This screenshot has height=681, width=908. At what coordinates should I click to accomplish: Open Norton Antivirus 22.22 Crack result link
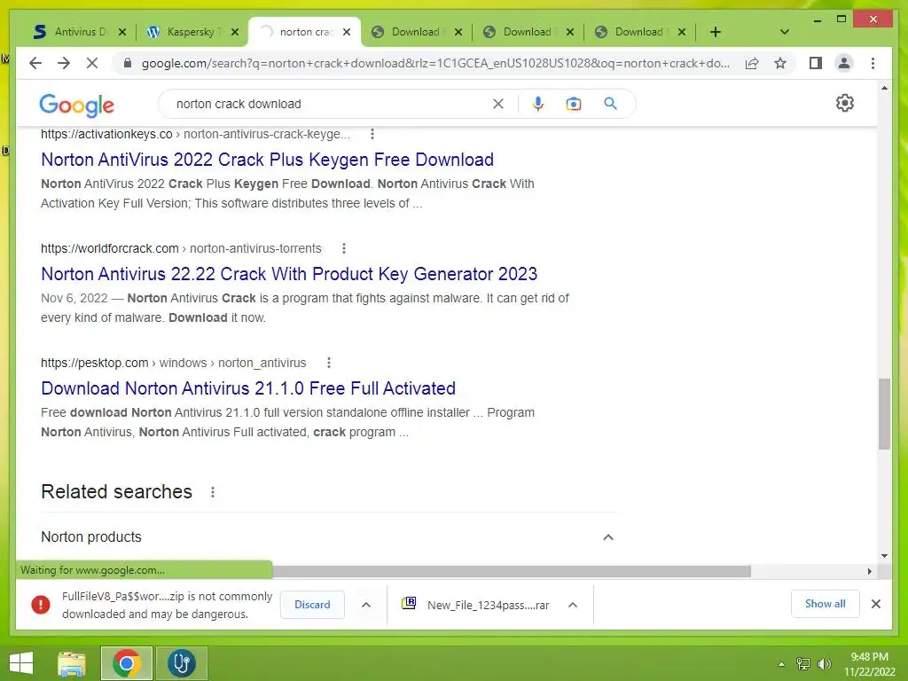pos(289,273)
